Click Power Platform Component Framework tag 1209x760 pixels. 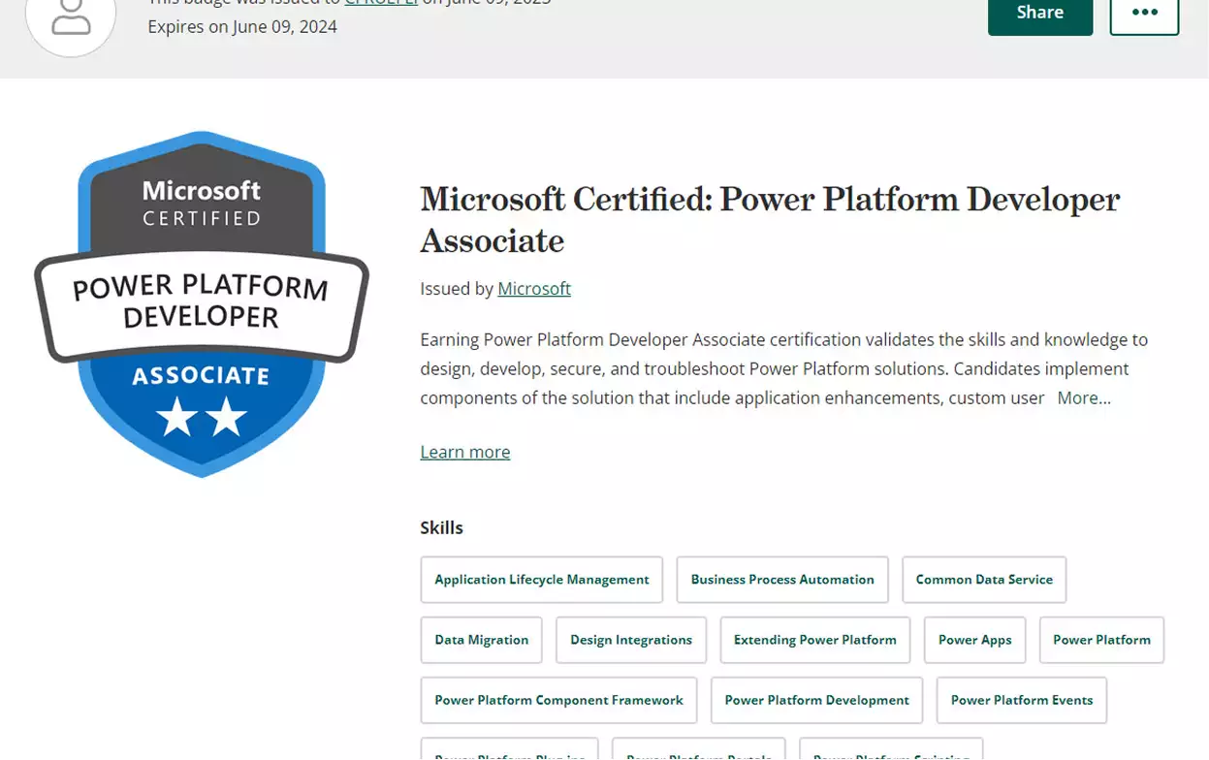pyautogui.click(x=558, y=700)
